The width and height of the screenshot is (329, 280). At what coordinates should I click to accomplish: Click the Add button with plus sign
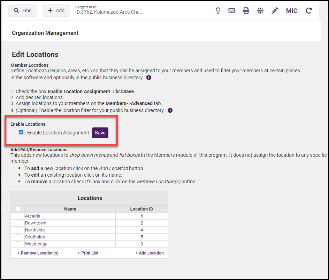point(56,11)
